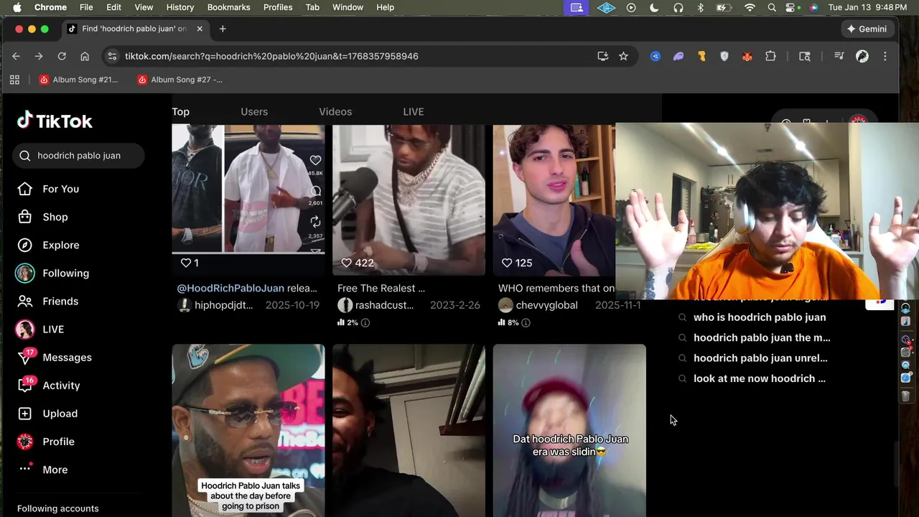Open Free The Realest video thumbnail
The height and width of the screenshot is (517, 919).
click(x=409, y=200)
